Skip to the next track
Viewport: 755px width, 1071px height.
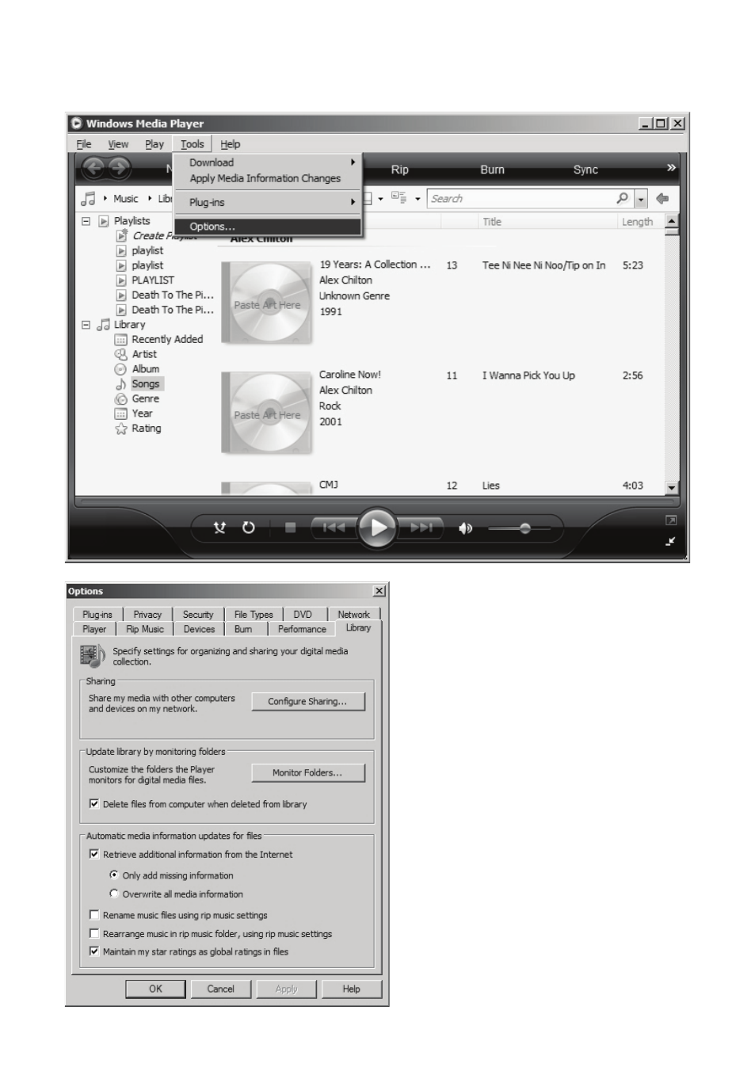pyautogui.click(x=421, y=528)
